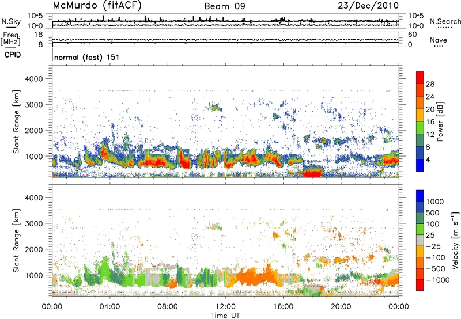461x319 pixels.
Task: Click the "16" tick on Power colorbar
Action: [430, 122]
